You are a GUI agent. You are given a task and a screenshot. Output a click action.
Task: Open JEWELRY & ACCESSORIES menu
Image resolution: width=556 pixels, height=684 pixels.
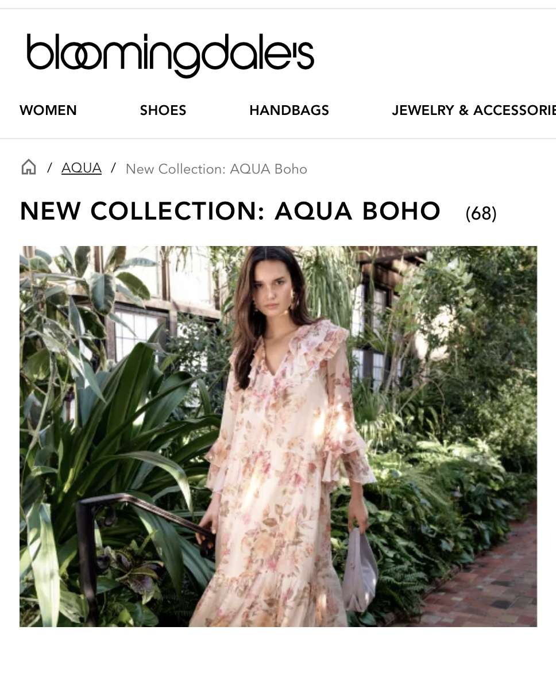click(474, 110)
